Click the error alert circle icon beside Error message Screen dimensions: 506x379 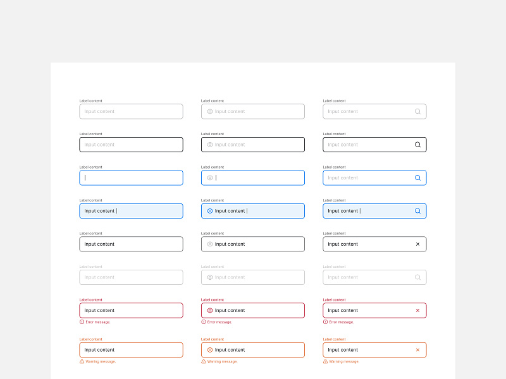tap(80, 322)
